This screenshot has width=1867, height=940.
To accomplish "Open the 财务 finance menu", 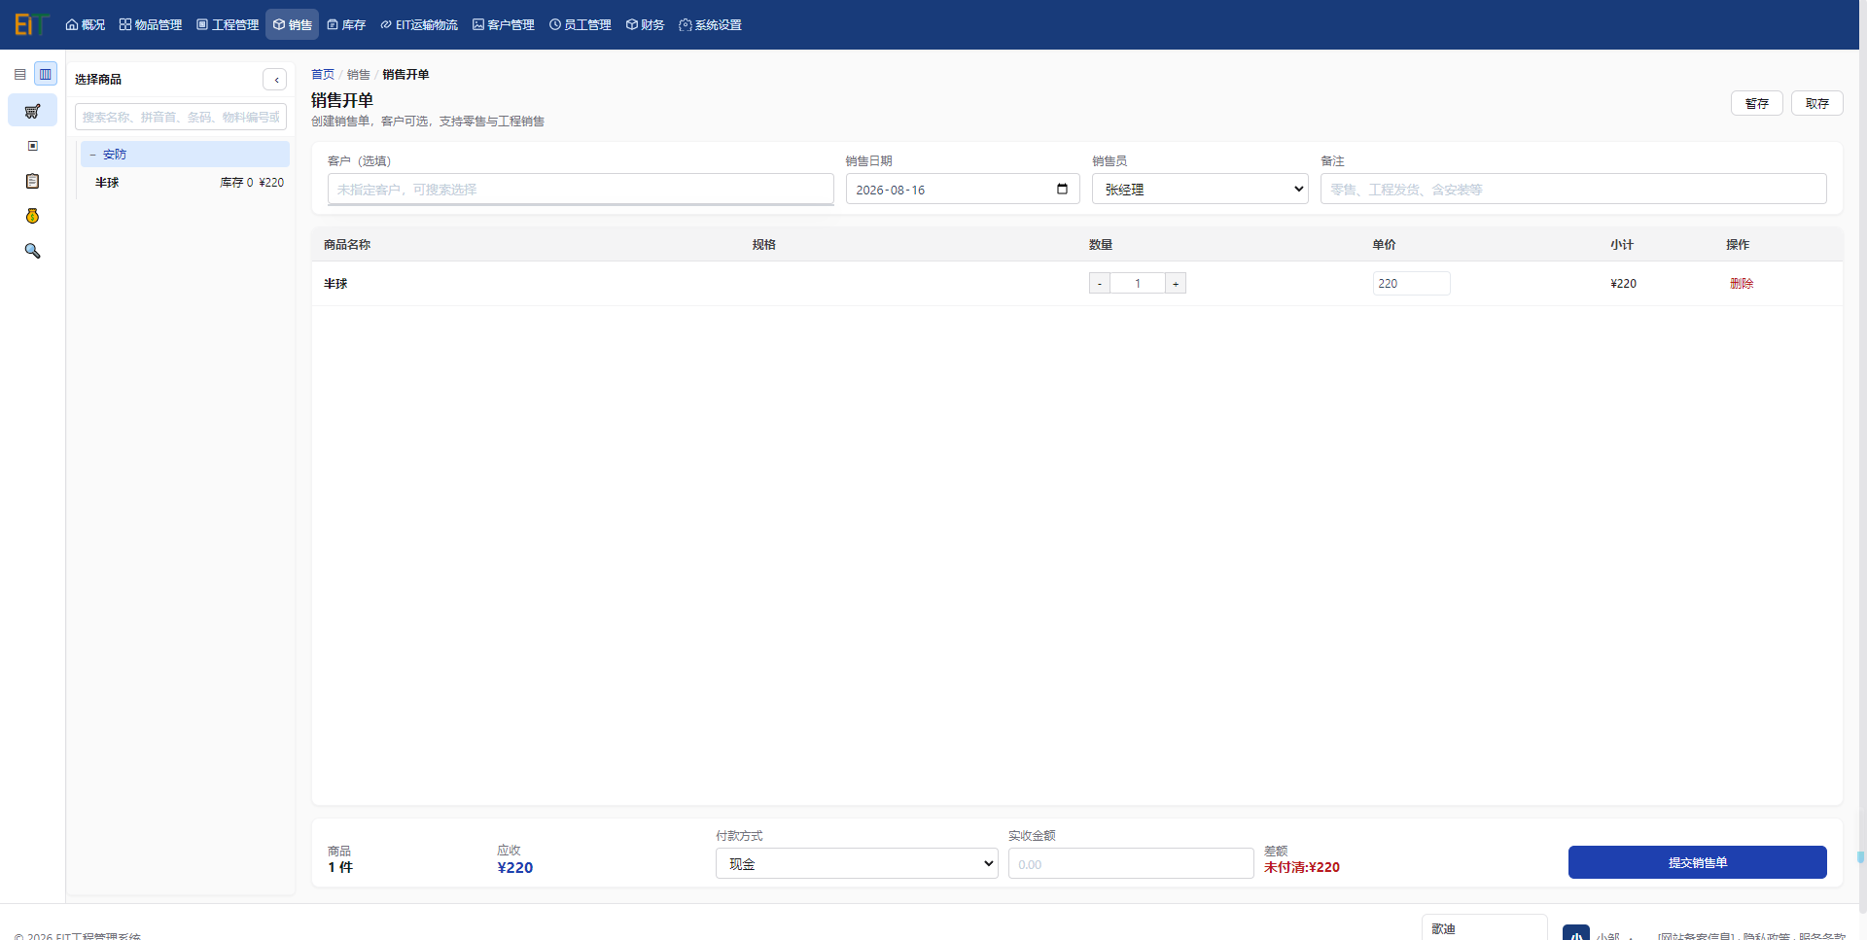I will point(646,24).
